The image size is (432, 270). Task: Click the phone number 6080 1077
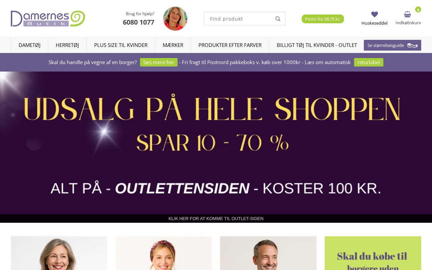click(138, 22)
